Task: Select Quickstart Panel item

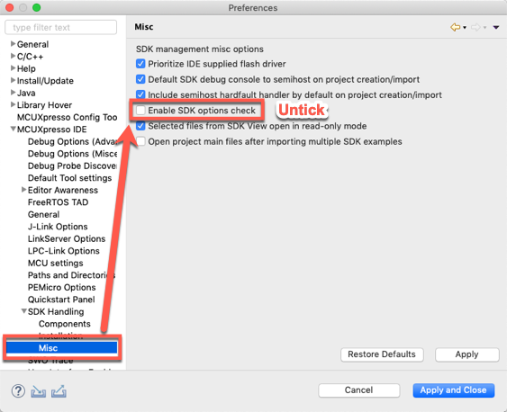Action: [61, 300]
